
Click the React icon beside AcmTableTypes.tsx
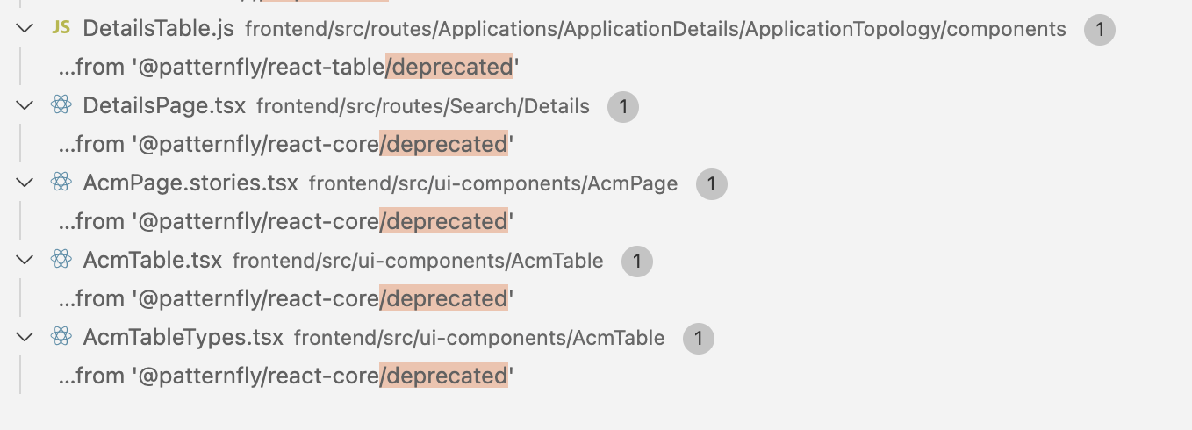click(x=61, y=338)
